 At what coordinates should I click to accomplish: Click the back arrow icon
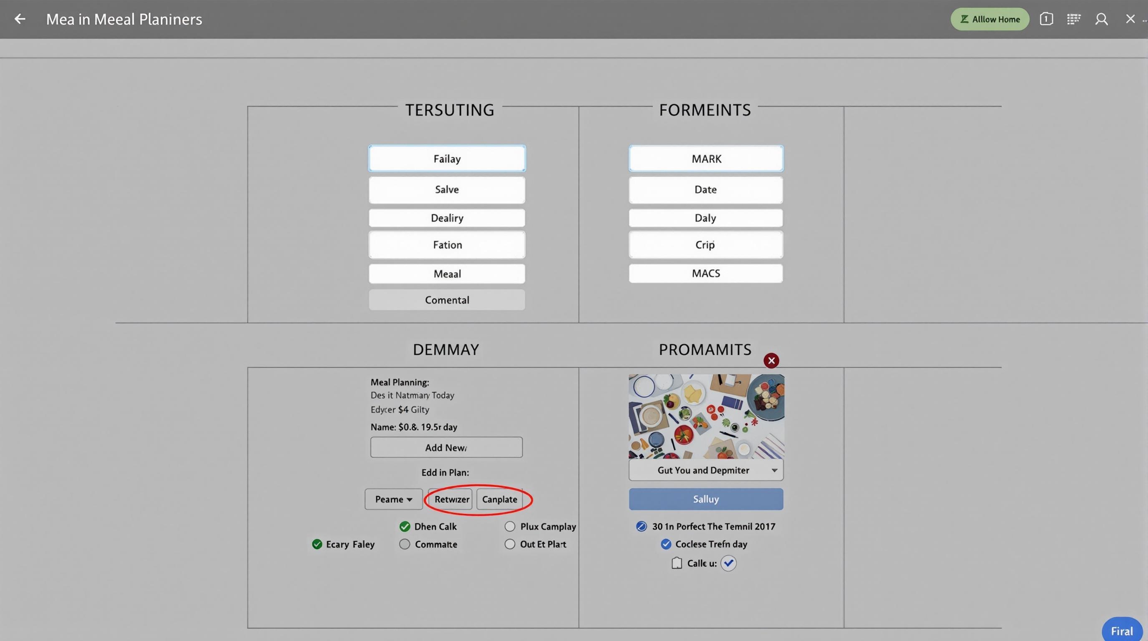point(20,19)
